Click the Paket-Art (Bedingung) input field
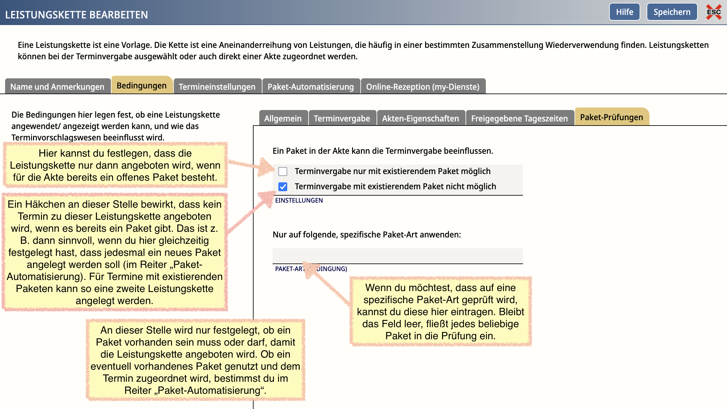Screen dimensions: 727x409 pos(397,256)
